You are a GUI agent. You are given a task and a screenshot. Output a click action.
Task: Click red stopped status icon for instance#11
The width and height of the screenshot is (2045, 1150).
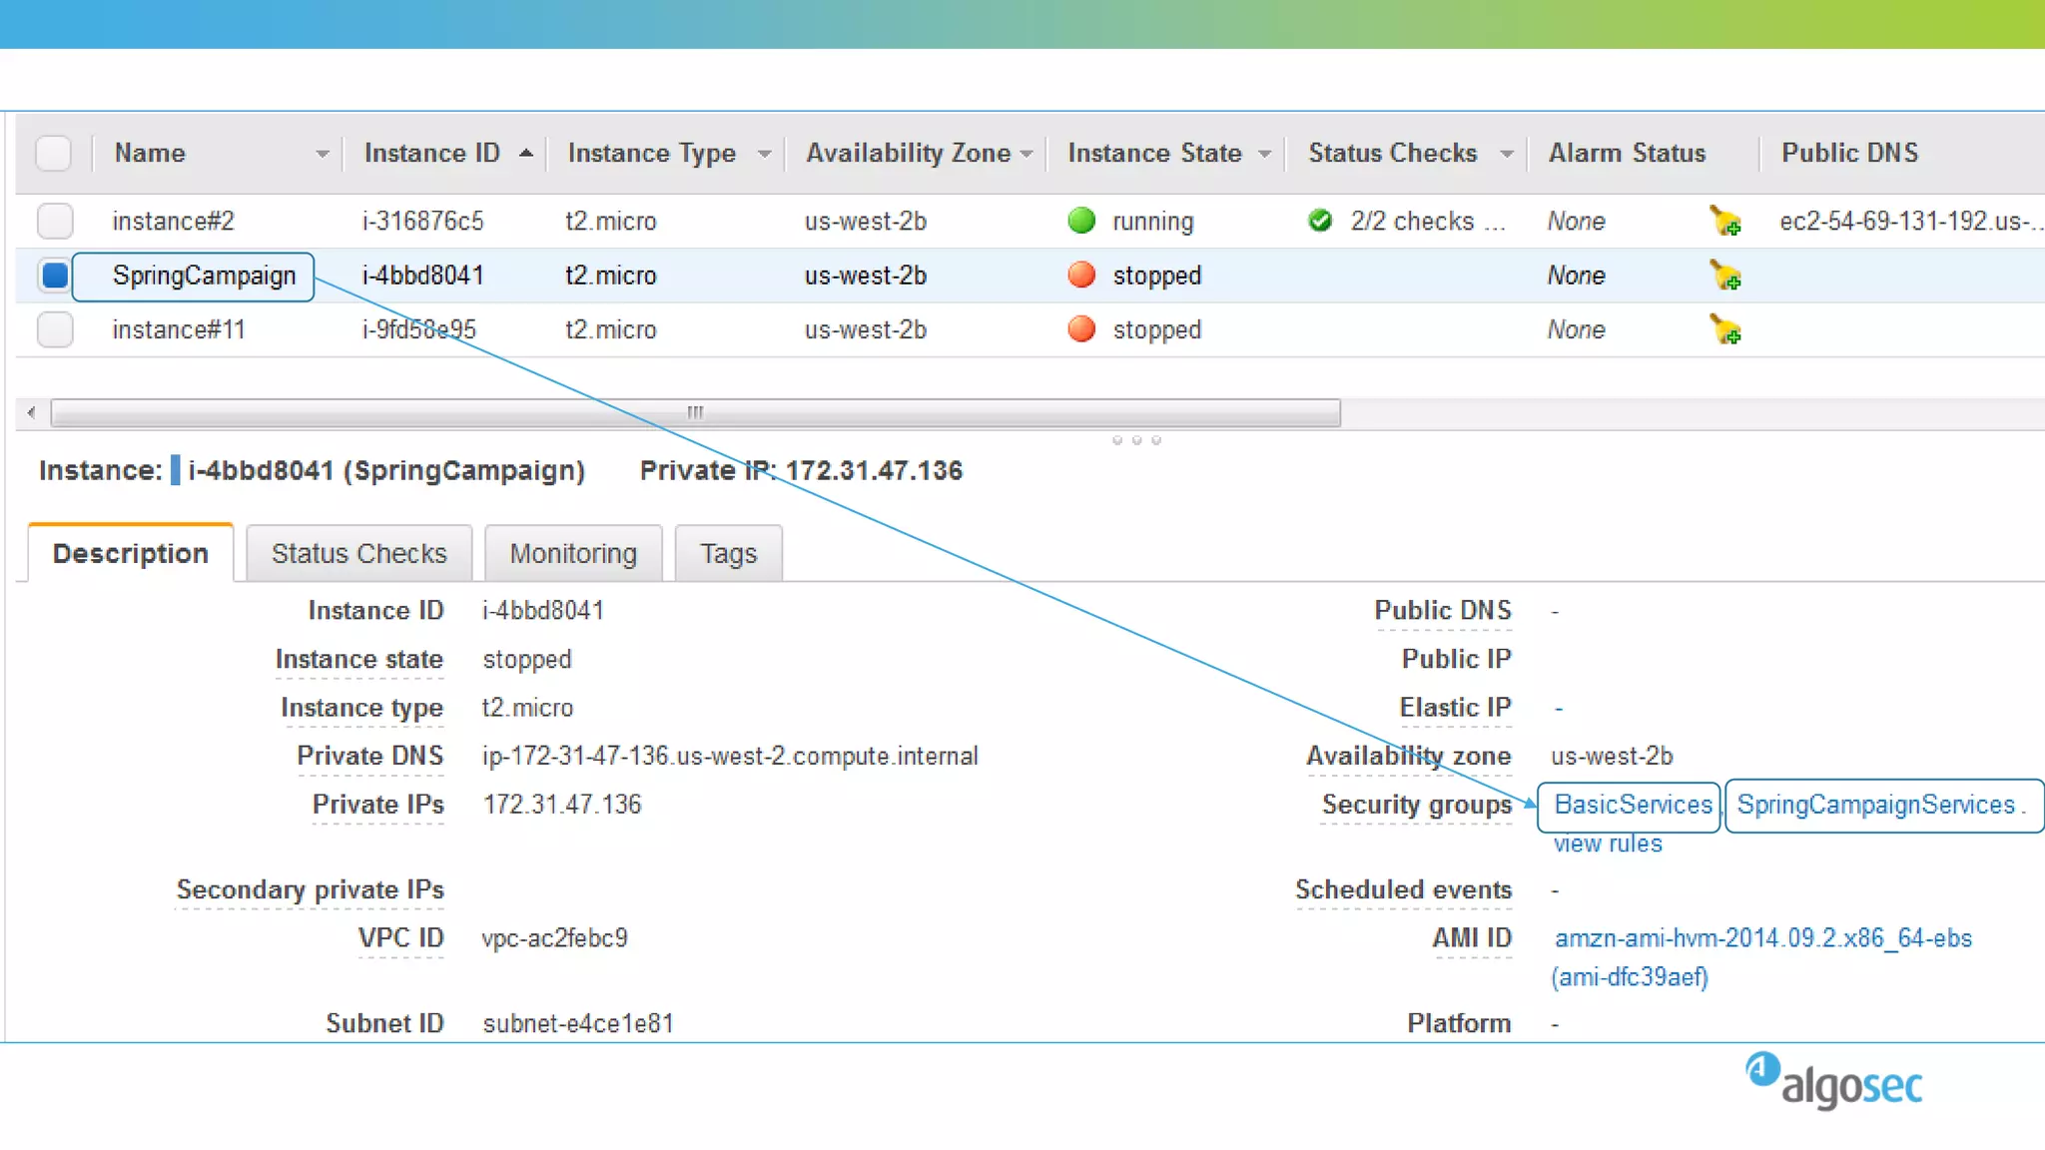(x=1081, y=329)
